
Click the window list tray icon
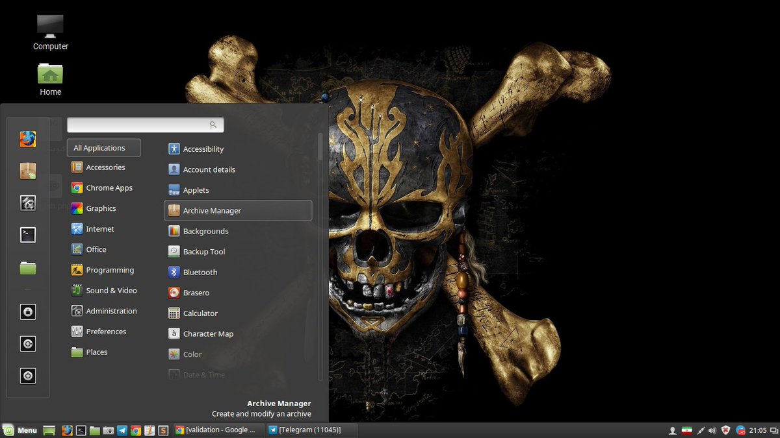pyautogui.click(x=773, y=431)
